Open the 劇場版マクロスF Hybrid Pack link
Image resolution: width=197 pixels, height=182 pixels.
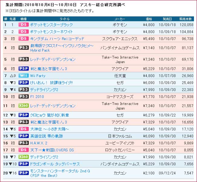click(62, 48)
